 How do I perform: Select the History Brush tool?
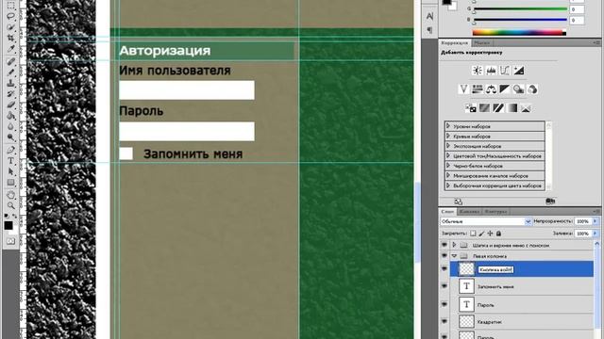(x=10, y=94)
